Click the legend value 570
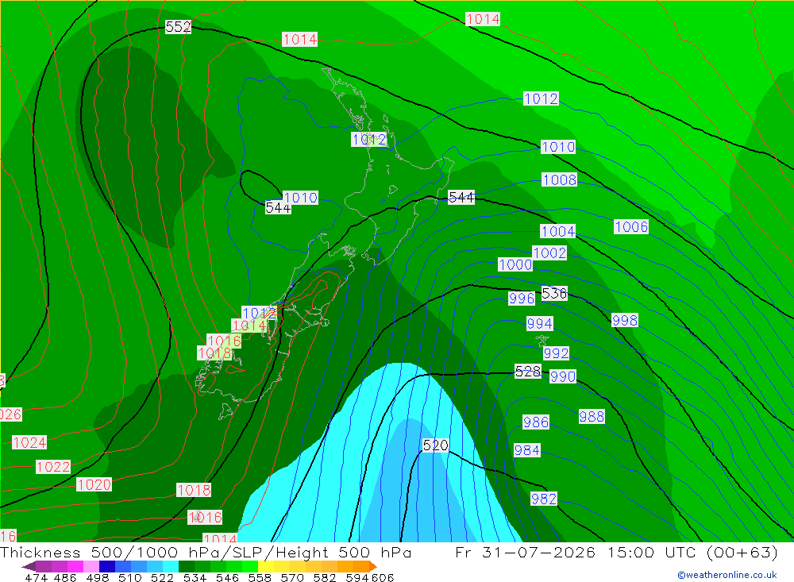The image size is (794, 582). click(x=292, y=577)
